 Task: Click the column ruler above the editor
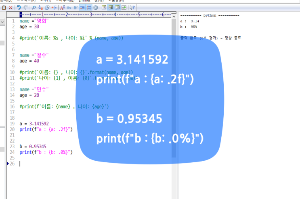click(95, 15)
